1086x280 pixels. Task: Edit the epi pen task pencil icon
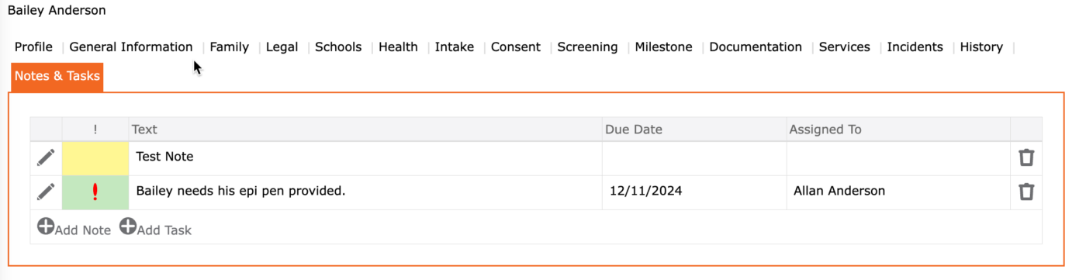click(x=46, y=192)
